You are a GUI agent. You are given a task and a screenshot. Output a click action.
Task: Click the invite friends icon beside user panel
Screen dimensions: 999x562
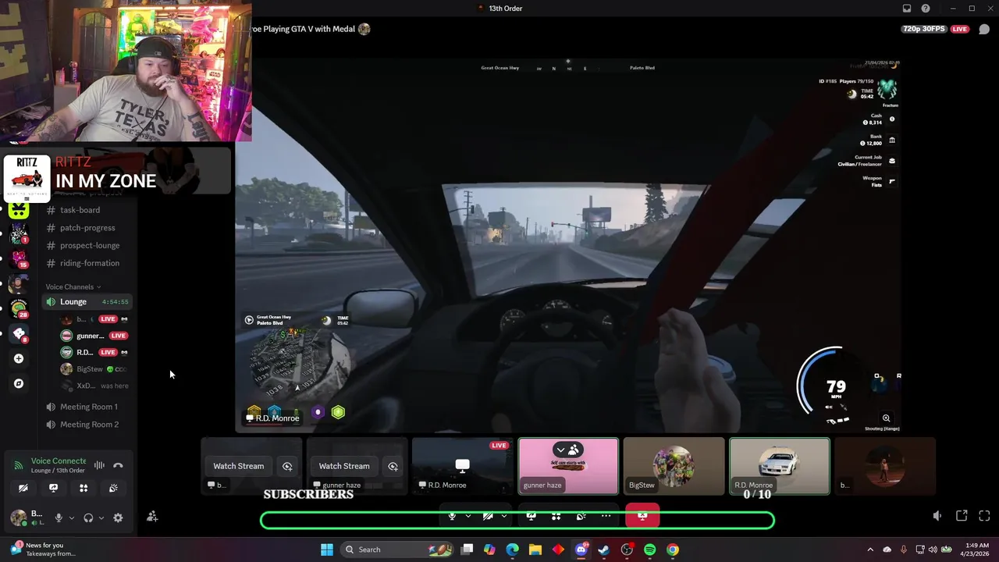tap(152, 517)
